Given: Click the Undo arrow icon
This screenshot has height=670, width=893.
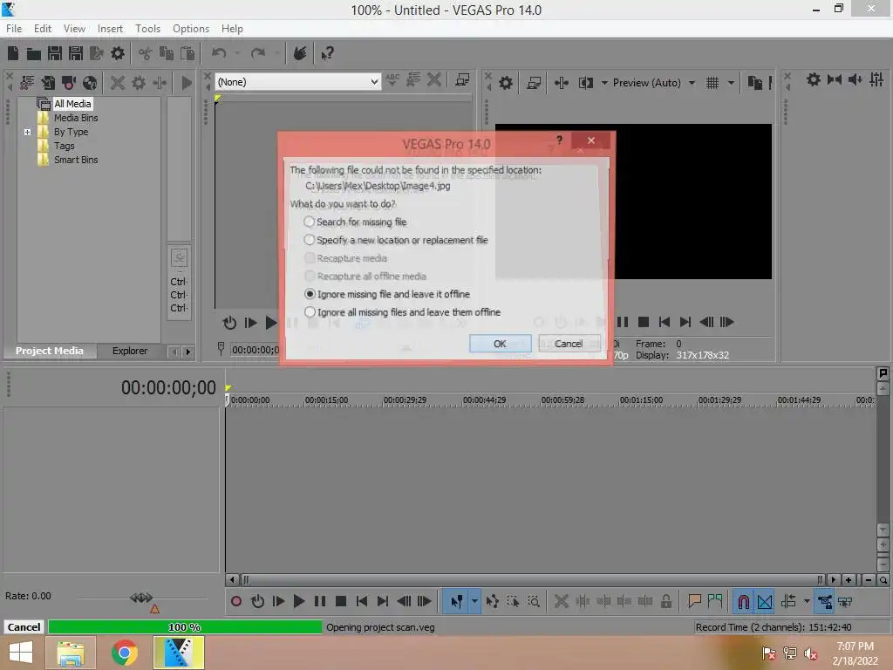Looking at the screenshot, I should coord(219,53).
